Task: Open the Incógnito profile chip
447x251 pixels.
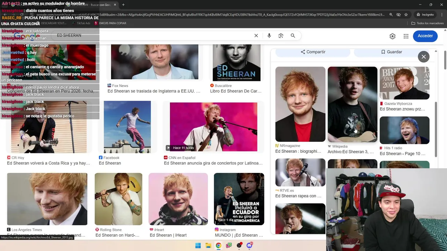Action: 425,15
